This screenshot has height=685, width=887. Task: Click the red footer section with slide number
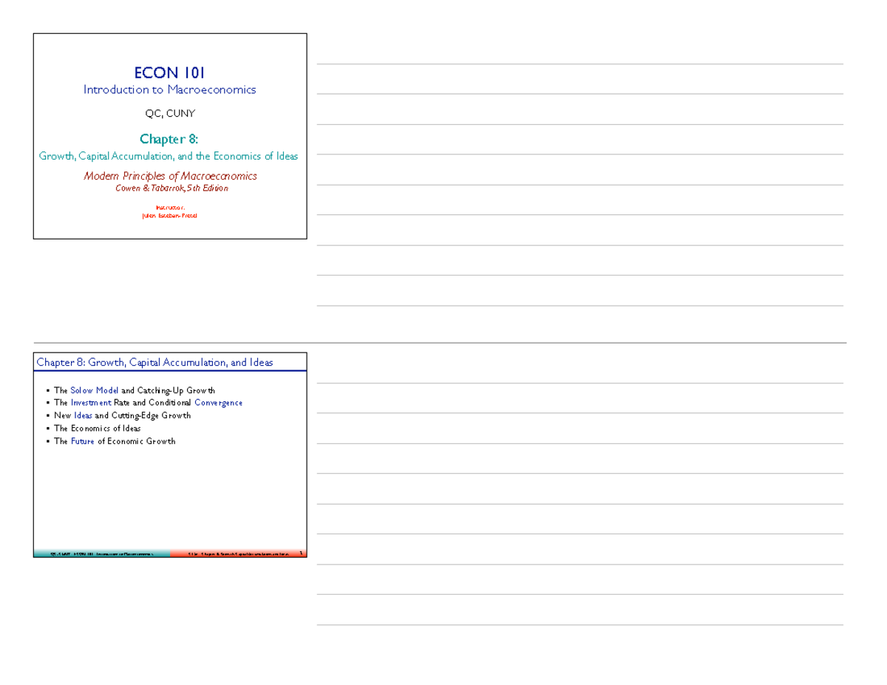238,553
